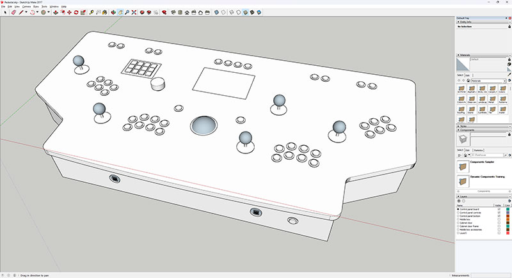
Task: Click the color swatch of Layer0
Action: tap(508, 233)
